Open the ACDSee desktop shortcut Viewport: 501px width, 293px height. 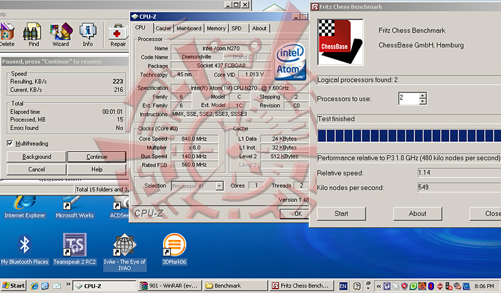tap(120, 208)
